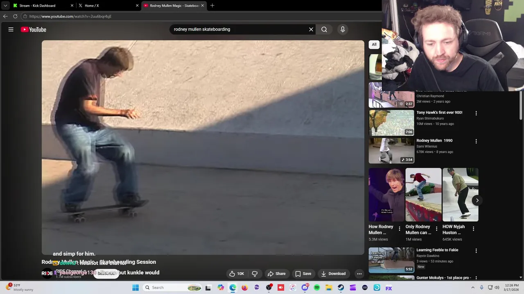Download the video

coord(333,274)
